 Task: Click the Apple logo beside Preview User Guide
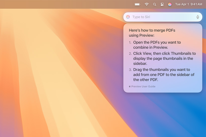coord(130,86)
